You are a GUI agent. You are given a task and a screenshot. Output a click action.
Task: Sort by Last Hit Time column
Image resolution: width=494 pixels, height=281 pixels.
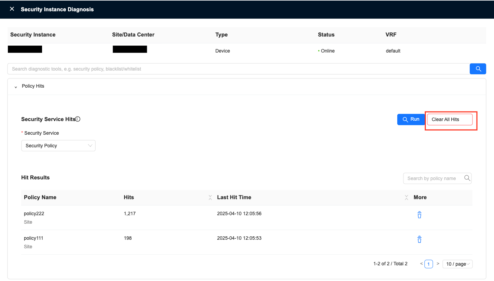[406, 197]
